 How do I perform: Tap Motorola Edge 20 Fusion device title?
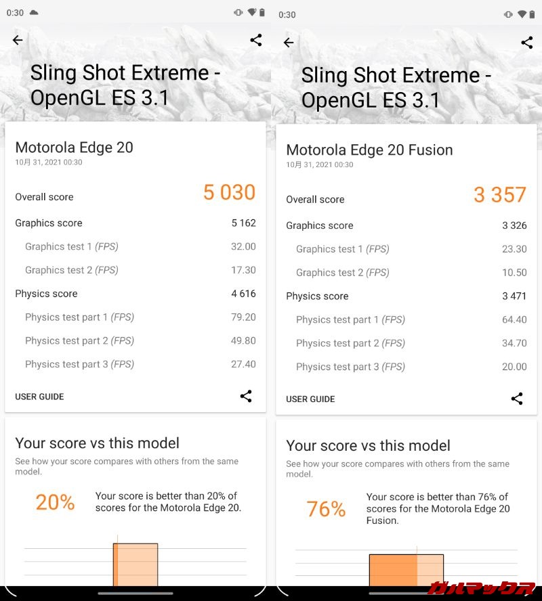[x=369, y=150]
